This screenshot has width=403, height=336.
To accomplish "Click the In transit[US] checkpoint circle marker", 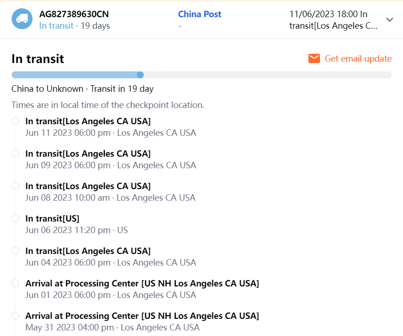I will point(15,218).
